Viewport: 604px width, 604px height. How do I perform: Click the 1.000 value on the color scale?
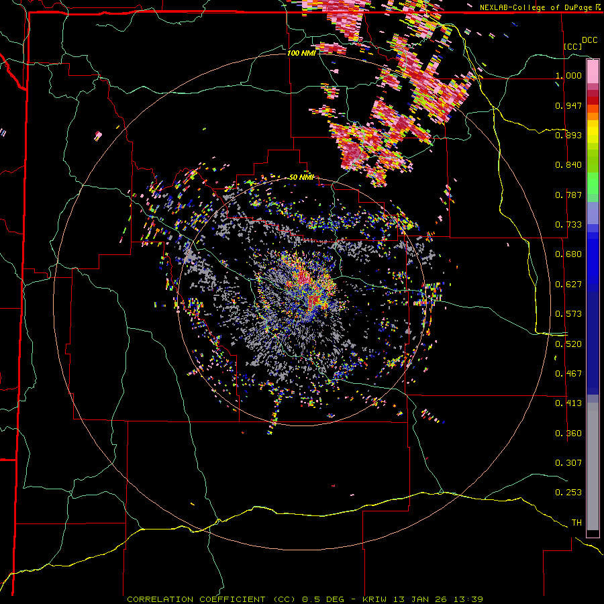(x=568, y=75)
